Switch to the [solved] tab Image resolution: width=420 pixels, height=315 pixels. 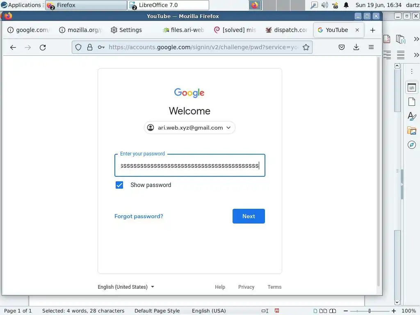click(x=235, y=30)
